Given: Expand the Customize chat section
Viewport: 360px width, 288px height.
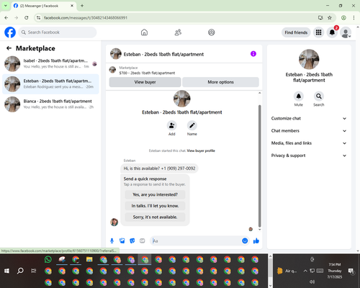Looking at the screenshot, I should [309, 118].
